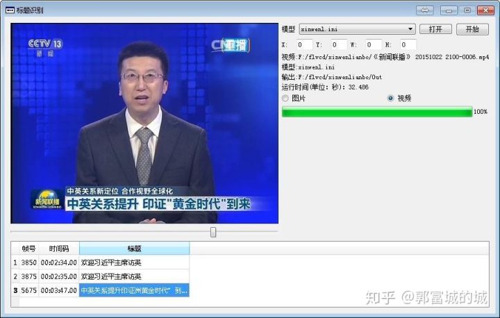Click timecode cell 00:02:35.00
This screenshot has height=318, width=500.
pos(58,276)
